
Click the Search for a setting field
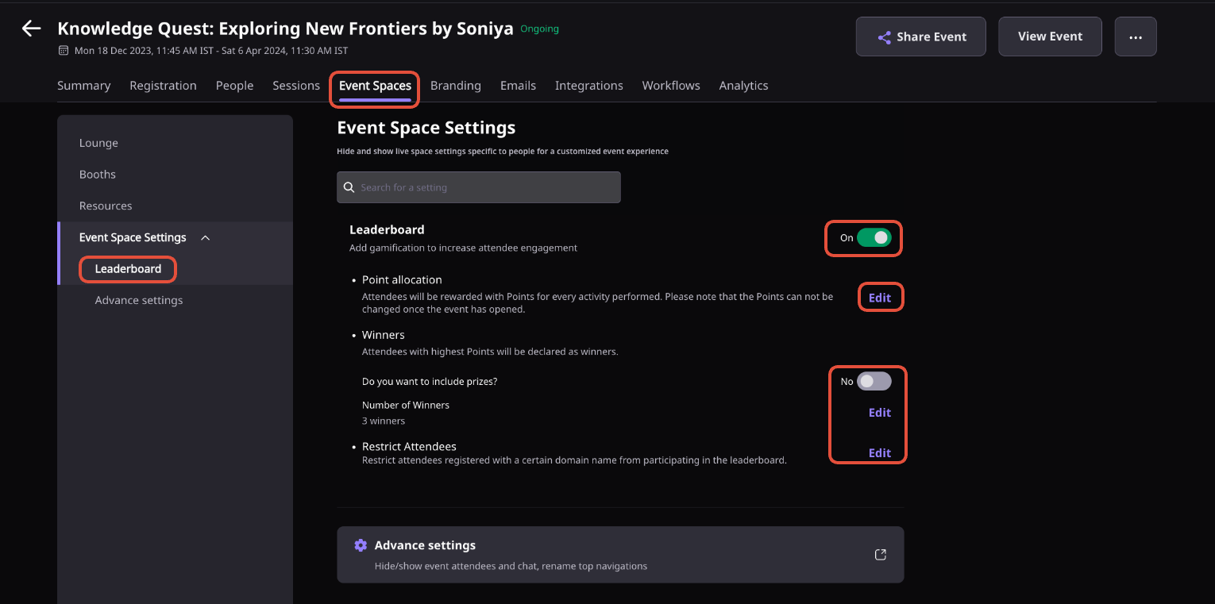tap(479, 187)
